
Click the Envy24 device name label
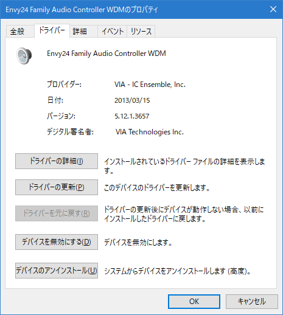pyautogui.click(x=107, y=54)
